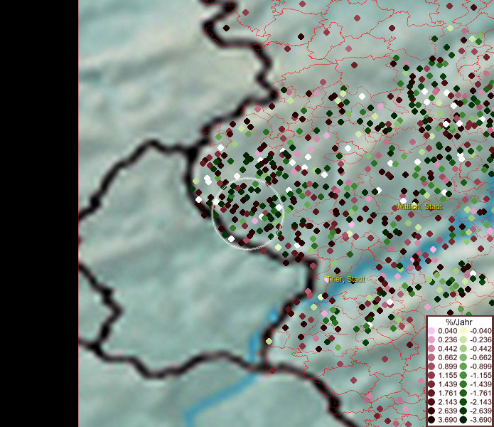The height and width of the screenshot is (427, 494).
Task: Click the 2.143 legend swatch
Action: click(x=431, y=402)
